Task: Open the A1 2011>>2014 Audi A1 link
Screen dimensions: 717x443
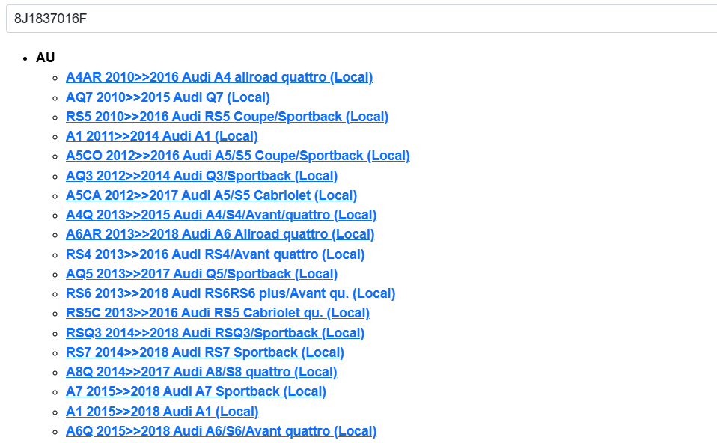Action: (162, 136)
